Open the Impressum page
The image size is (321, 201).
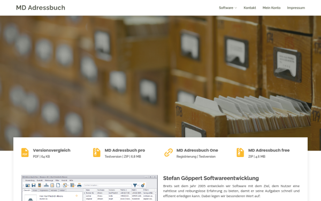pyautogui.click(x=296, y=8)
